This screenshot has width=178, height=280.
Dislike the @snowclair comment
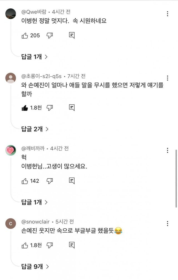pos(50,245)
